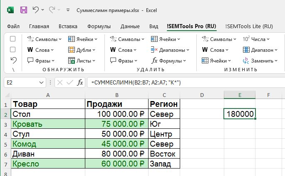Click the Cancel X icon in formula bar
The height and width of the screenshot is (176, 285).
click(x=60, y=83)
